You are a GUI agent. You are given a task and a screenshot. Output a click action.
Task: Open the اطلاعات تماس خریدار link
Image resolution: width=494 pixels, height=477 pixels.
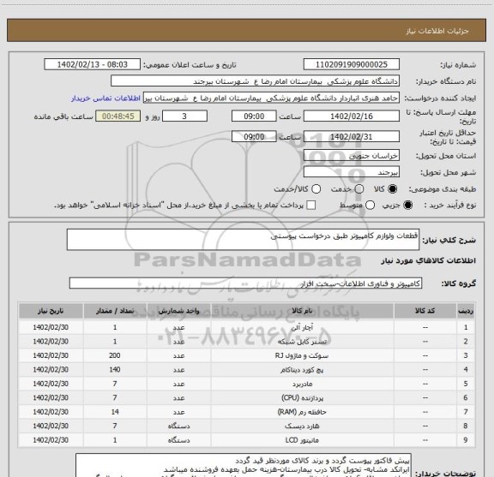click(105, 98)
